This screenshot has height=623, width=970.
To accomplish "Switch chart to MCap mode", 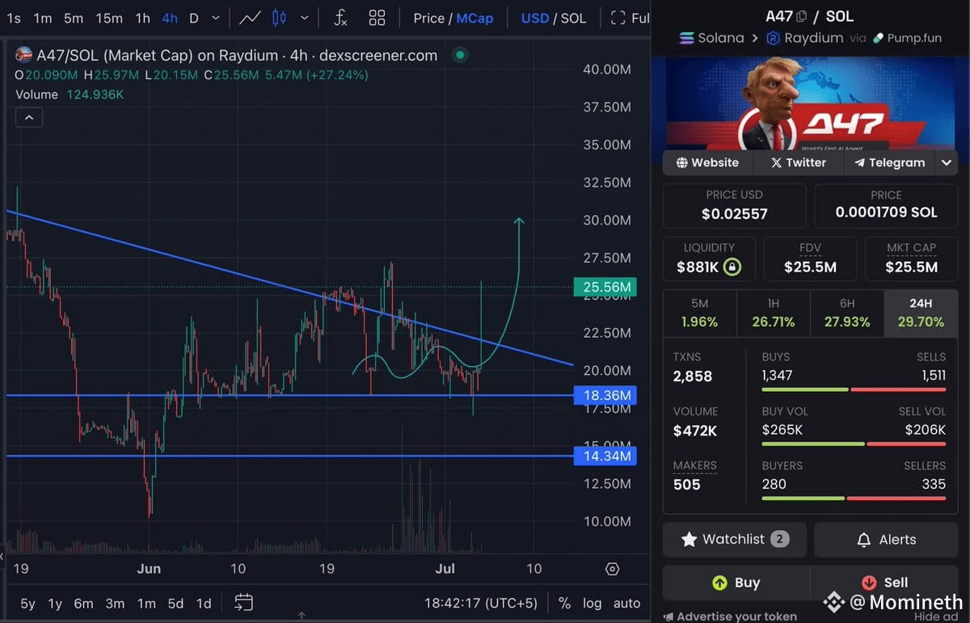I will [x=474, y=18].
